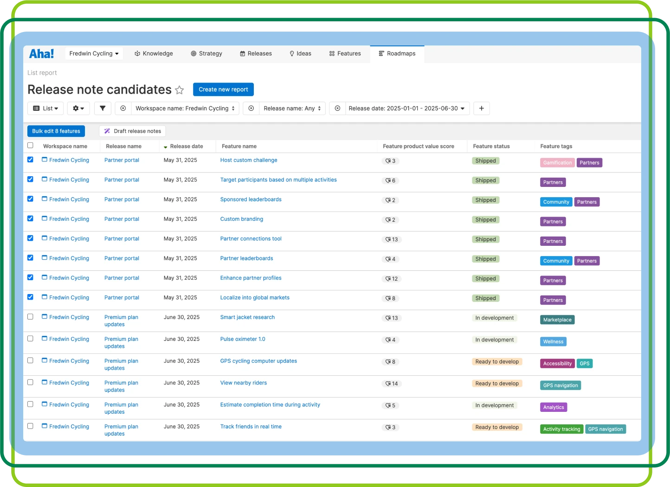Uncheck the Host custom challenge row
The height and width of the screenshot is (487, 670).
click(30, 160)
